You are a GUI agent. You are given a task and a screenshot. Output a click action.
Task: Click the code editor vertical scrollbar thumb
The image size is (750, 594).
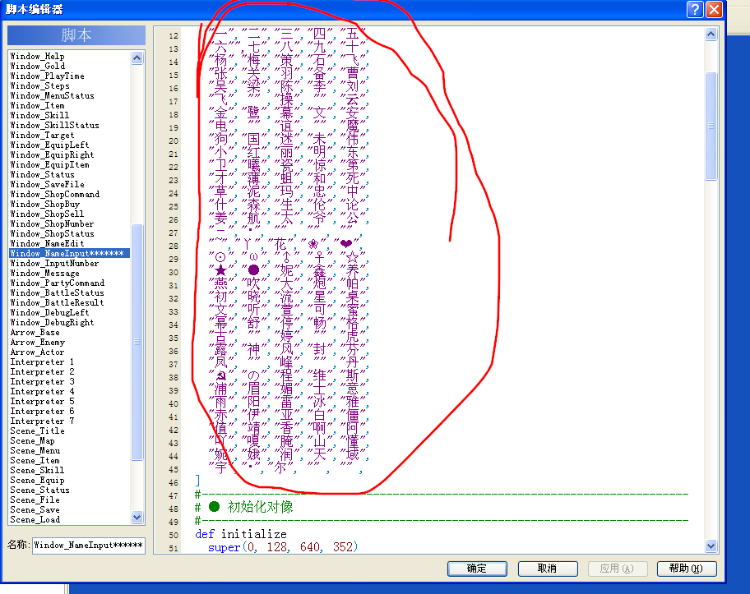(711, 126)
